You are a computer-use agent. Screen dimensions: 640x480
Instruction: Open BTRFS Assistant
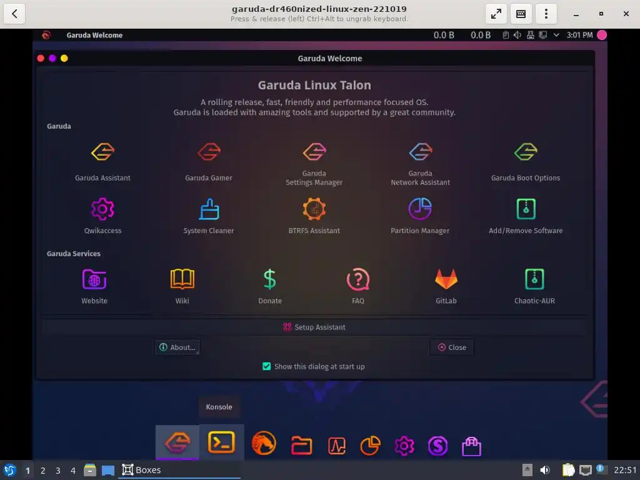pyautogui.click(x=314, y=216)
